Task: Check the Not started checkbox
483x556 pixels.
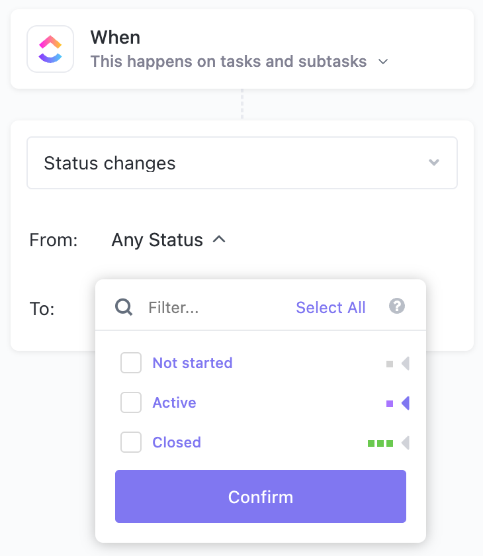Action: coord(130,363)
